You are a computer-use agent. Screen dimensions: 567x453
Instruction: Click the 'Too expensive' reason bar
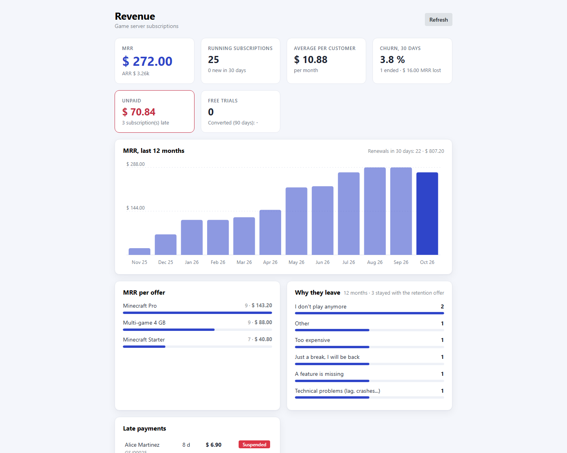coord(369,347)
